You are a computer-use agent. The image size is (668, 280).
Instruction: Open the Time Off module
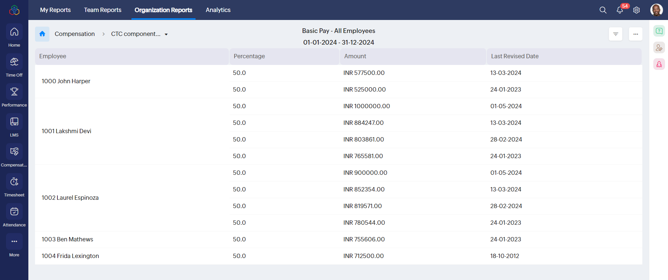tap(14, 66)
